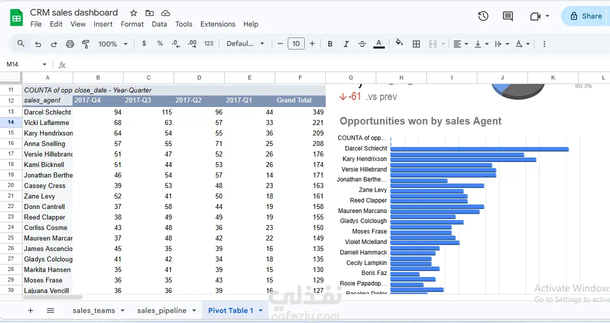Open text rotation dropdown
610x323 pixels.
click(522, 44)
